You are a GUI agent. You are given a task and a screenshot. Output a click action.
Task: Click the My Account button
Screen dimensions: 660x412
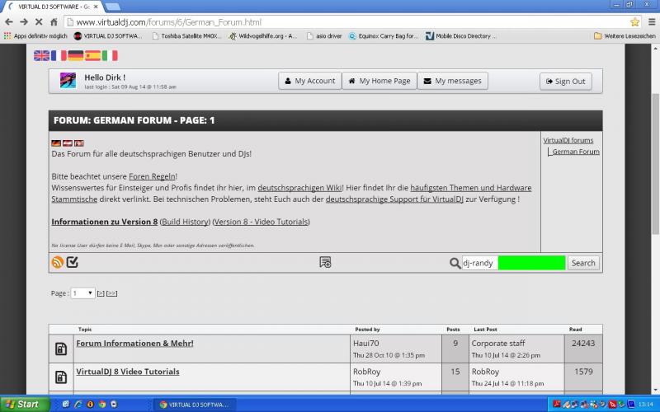click(310, 81)
